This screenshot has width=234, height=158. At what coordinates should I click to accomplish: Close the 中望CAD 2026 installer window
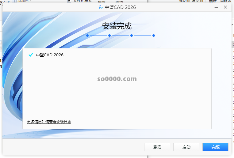pos(225,7)
